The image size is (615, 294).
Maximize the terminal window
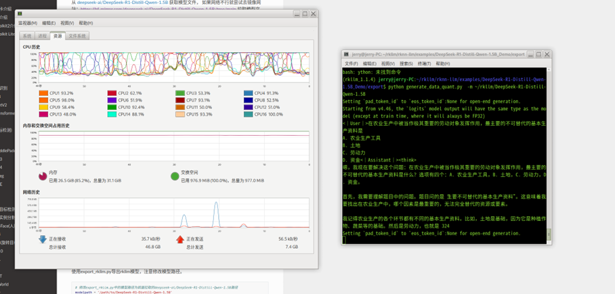coord(538,55)
